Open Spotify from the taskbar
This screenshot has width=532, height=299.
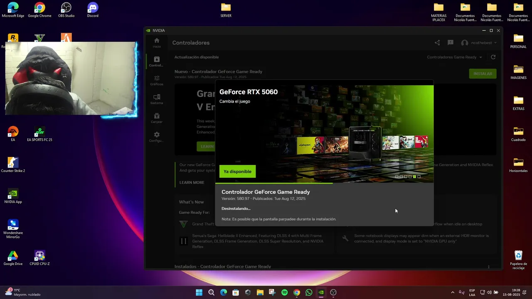tap(284, 292)
